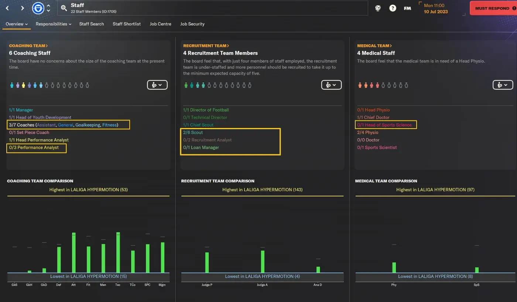
Task: Open the RECRUITMENT TEAM heading link
Action: click(x=206, y=46)
